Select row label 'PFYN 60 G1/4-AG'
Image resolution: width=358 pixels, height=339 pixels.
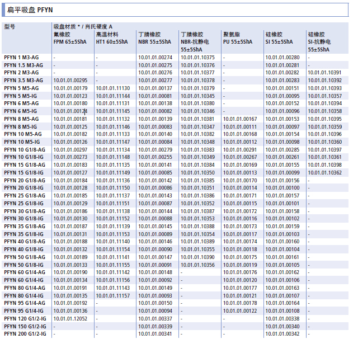[x=25, y=272]
